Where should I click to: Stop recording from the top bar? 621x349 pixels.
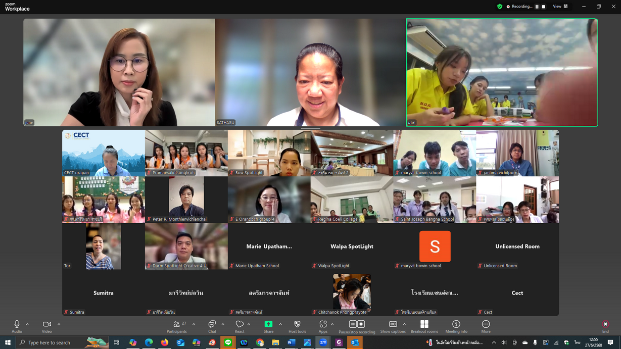point(544,7)
